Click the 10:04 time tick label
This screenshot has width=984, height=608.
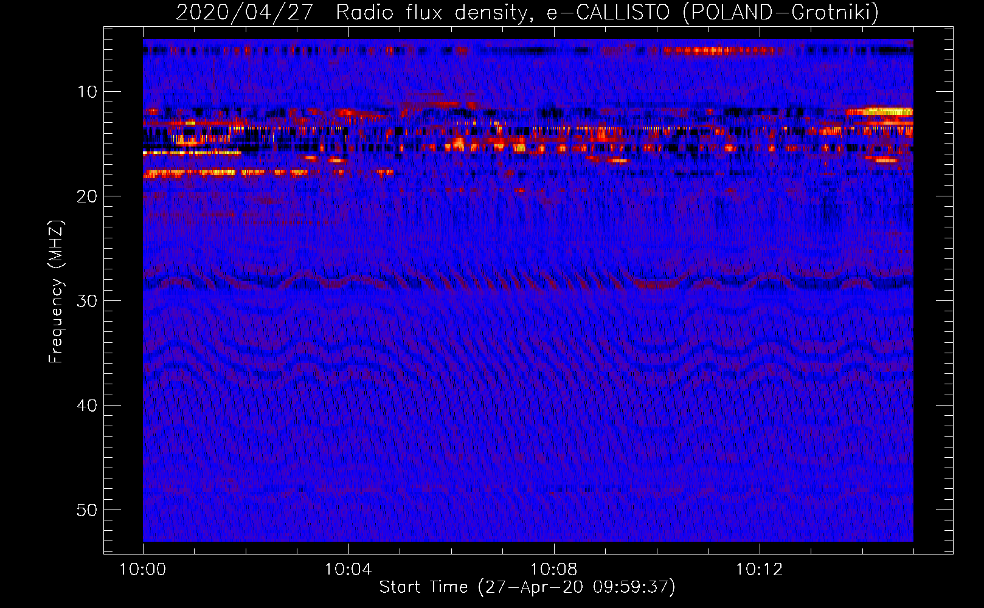tap(348, 570)
